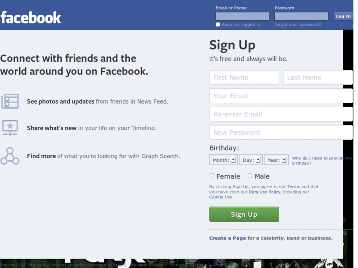The height and width of the screenshot is (268, 358).
Task: Open the Month dropdown
Action: point(223,160)
